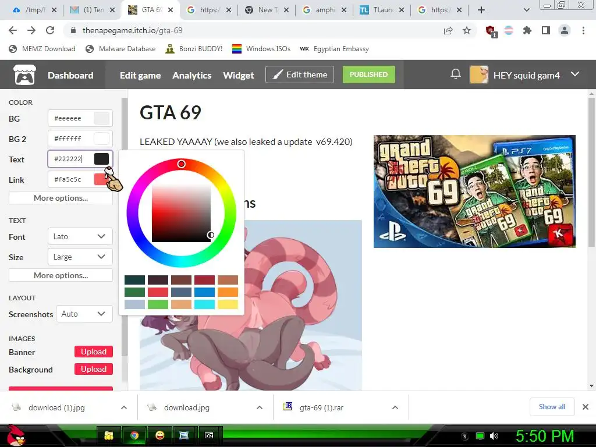Open the file explorer taskbar icon
The image size is (596, 447).
click(x=109, y=435)
